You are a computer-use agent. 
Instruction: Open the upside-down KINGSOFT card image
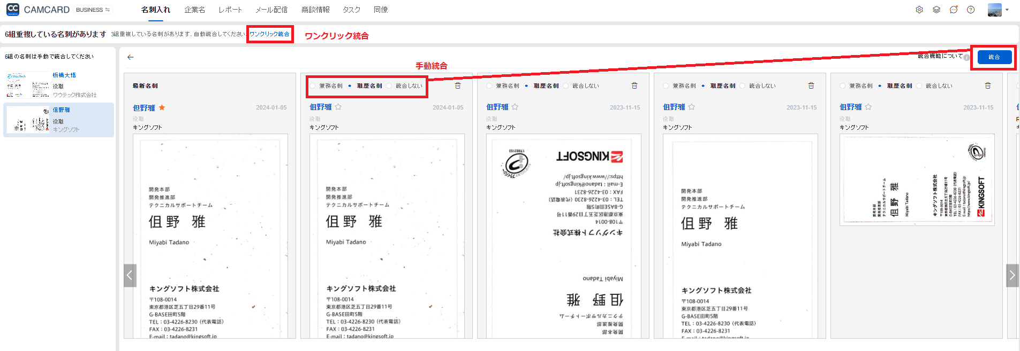coord(564,236)
